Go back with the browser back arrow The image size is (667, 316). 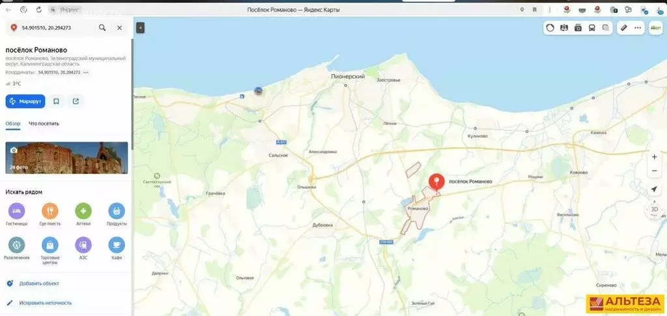pyautogui.click(x=8, y=9)
